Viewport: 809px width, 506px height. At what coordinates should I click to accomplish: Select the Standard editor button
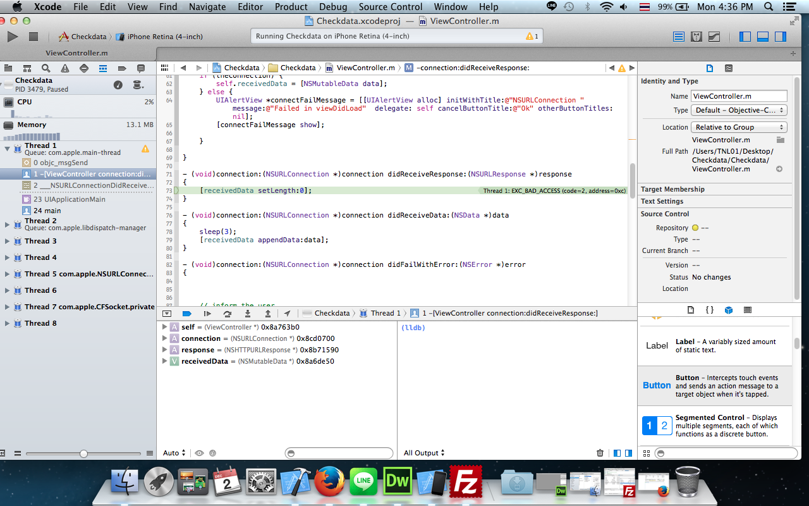(679, 37)
